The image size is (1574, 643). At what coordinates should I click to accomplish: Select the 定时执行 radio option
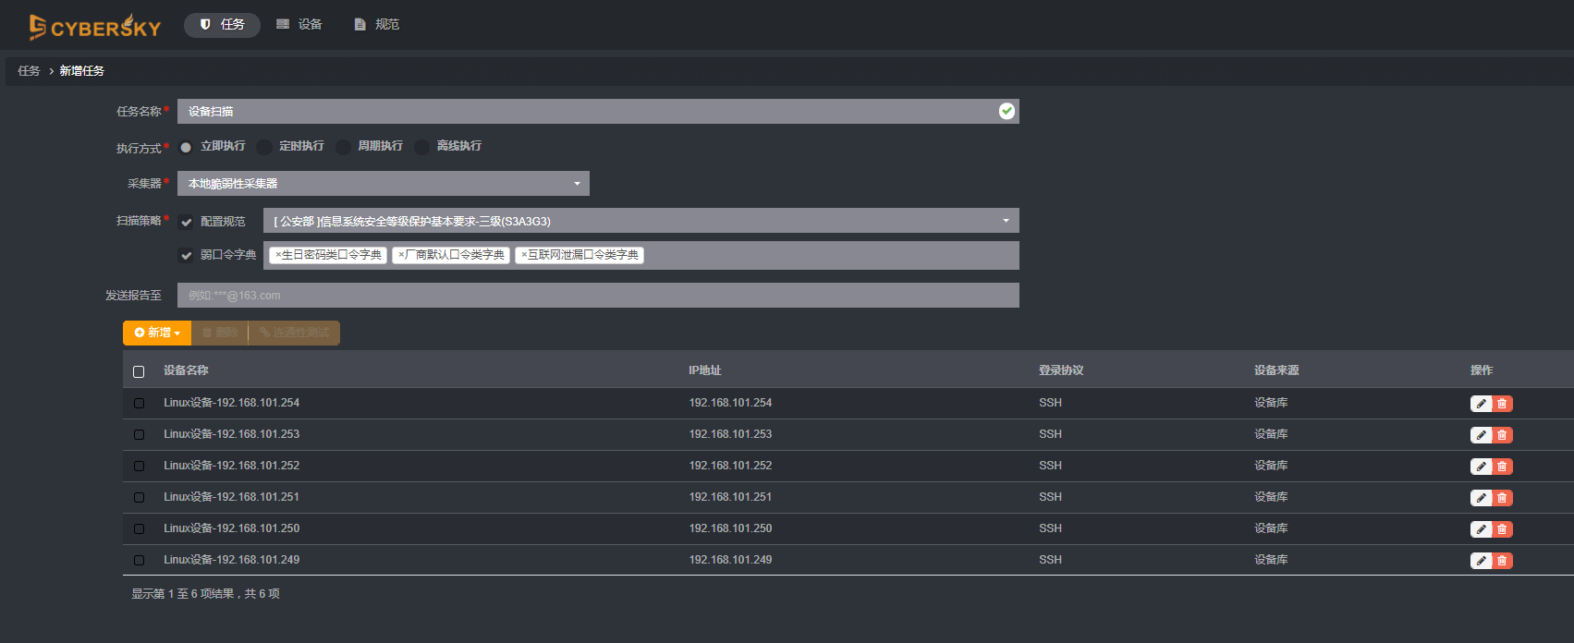tap(265, 147)
